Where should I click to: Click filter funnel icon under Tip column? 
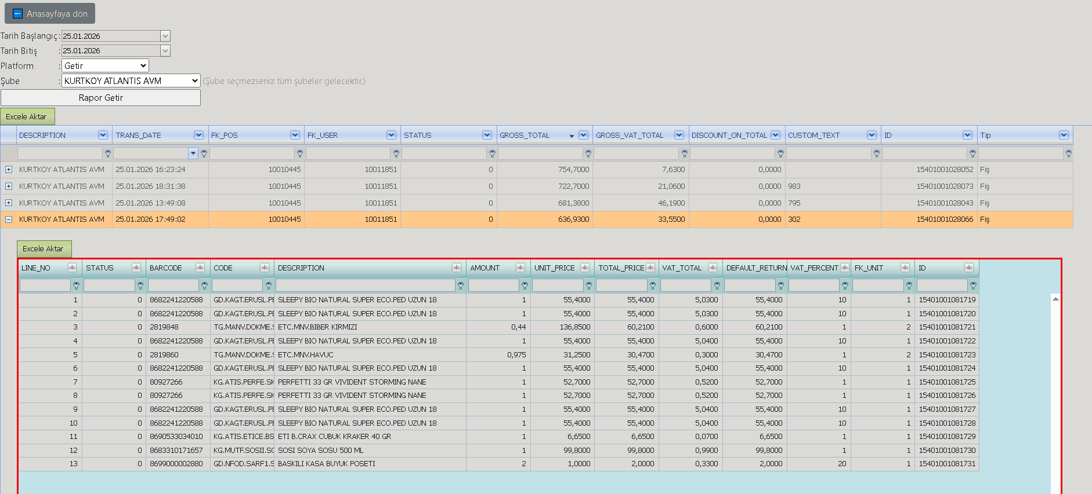click(1069, 153)
